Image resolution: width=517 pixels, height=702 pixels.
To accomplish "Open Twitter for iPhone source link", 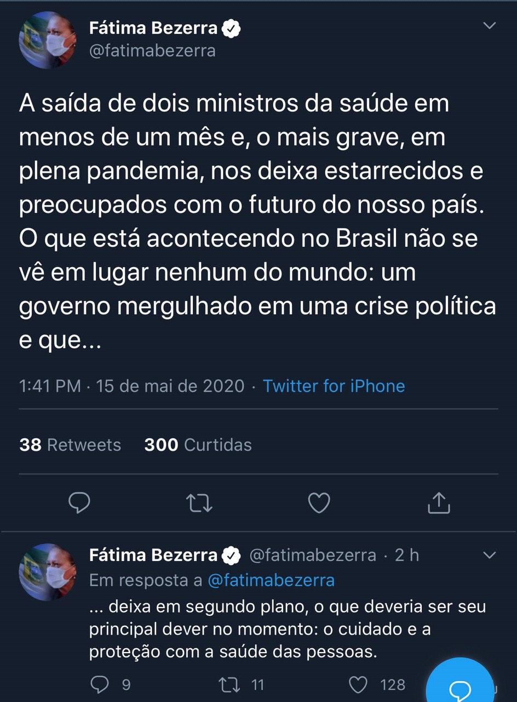I will click(x=334, y=386).
